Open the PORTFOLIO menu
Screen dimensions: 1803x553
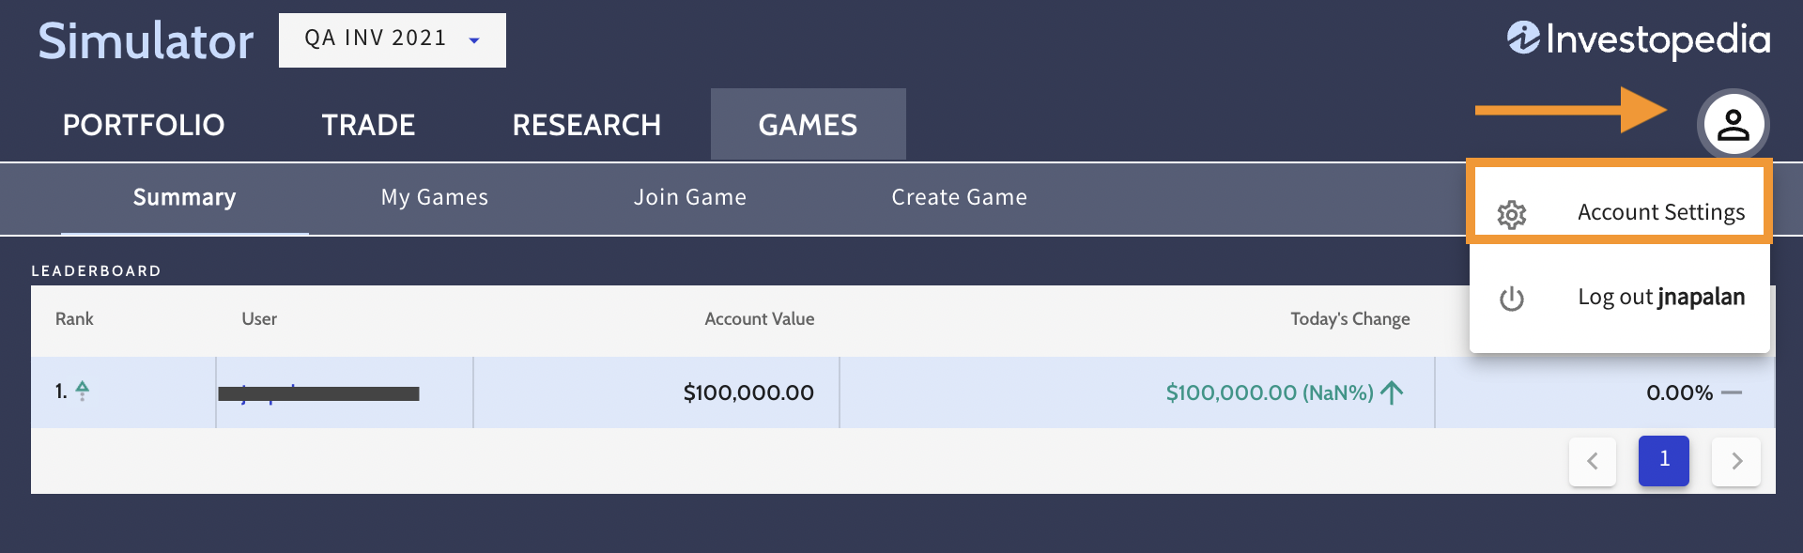click(144, 125)
